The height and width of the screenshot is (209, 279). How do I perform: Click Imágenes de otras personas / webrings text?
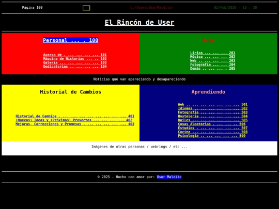coord(139,147)
